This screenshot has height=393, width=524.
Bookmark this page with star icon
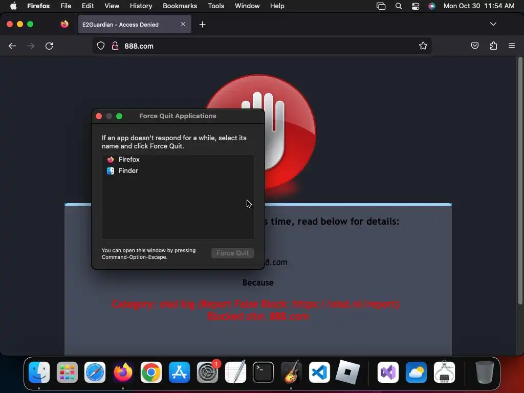(x=423, y=46)
